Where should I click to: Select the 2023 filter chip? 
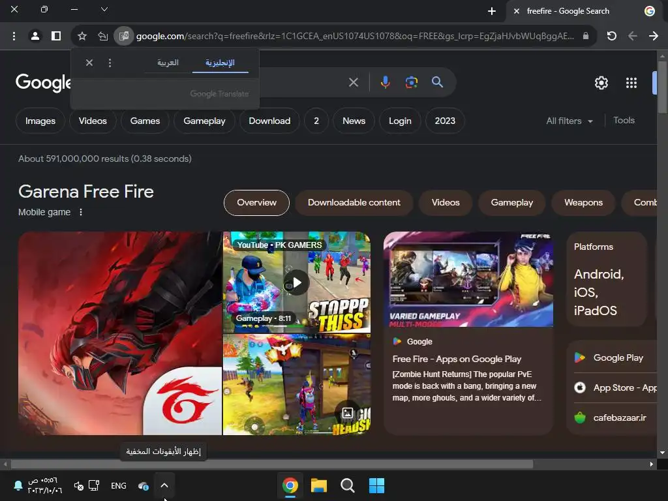pyautogui.click(x=445, y=121)
